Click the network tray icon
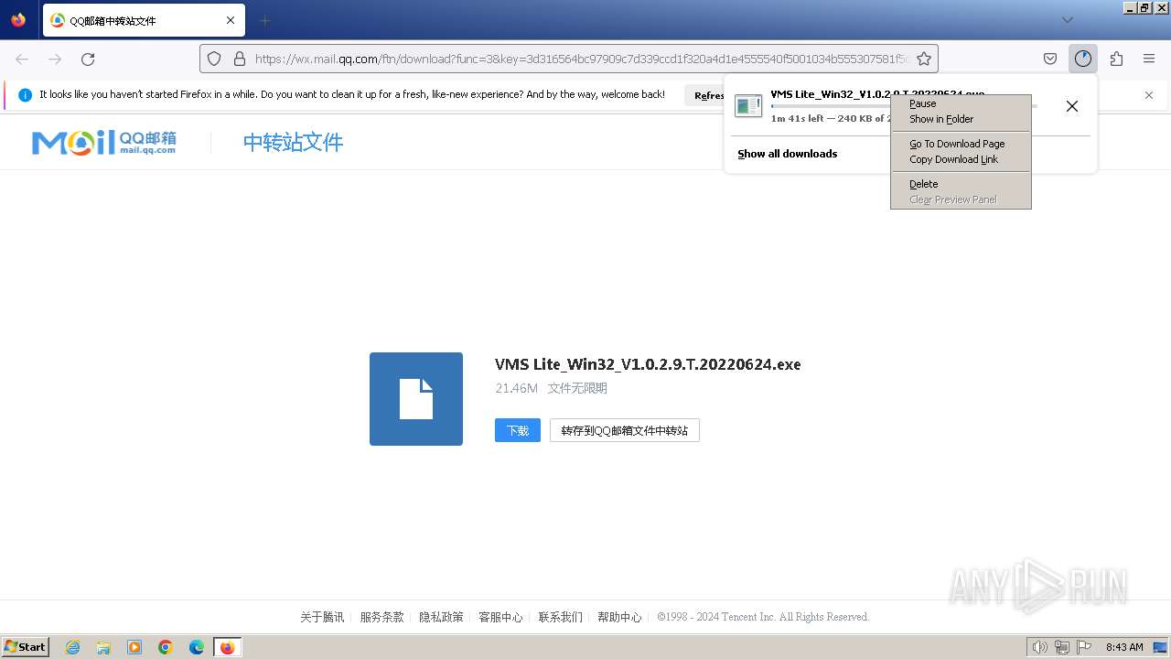 pyautogui.click(x=1062, y=647)
